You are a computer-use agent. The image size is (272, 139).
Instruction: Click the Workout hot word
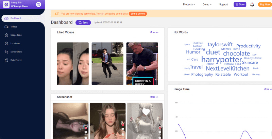pyautogui.click(x=241, y=74)
